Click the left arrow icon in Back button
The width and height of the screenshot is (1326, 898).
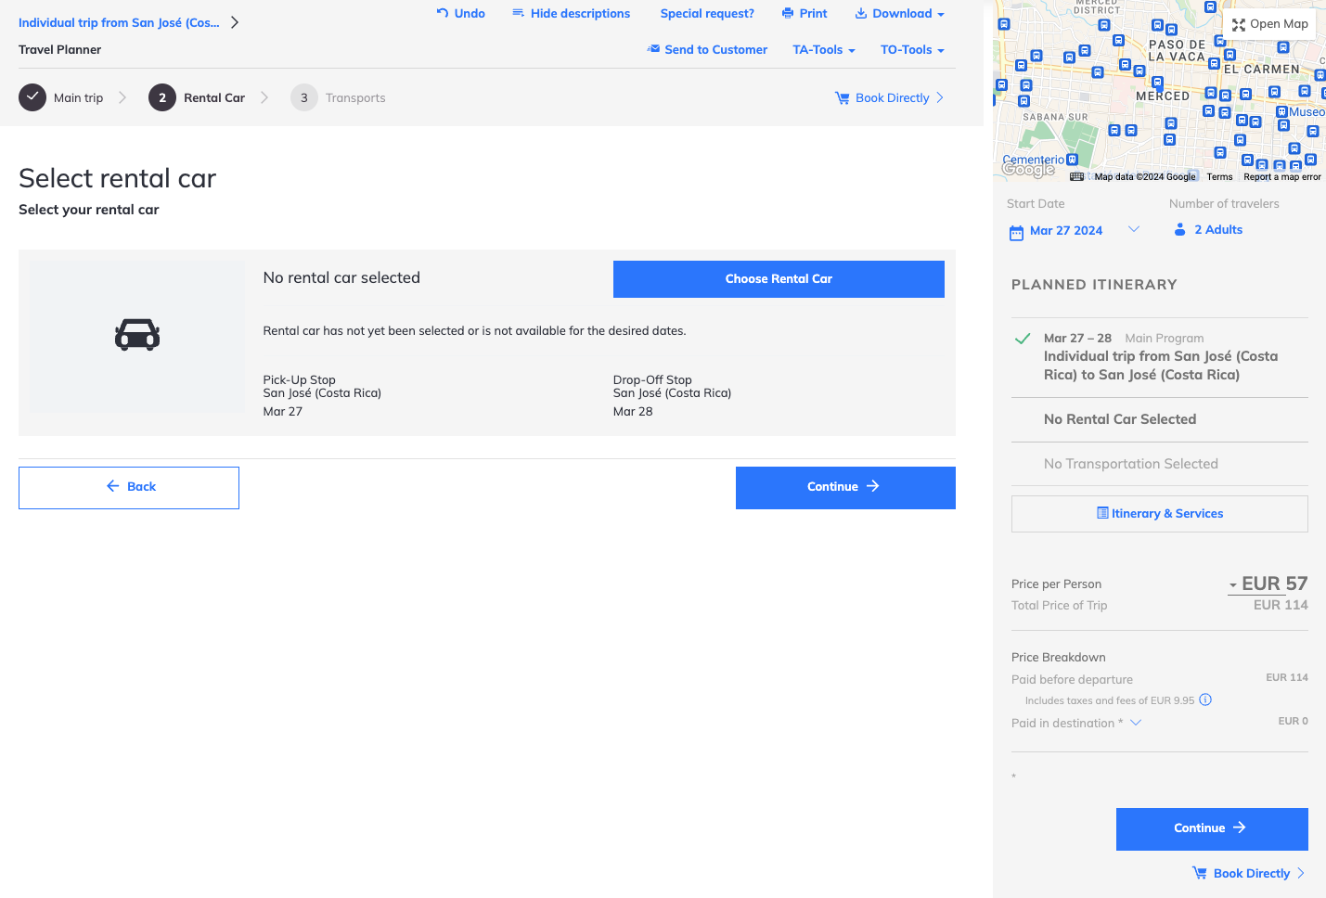pyautogui.click(x=113, y=486)
